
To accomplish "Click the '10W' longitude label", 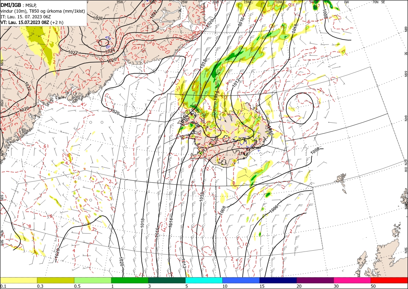I will point(279,2).
